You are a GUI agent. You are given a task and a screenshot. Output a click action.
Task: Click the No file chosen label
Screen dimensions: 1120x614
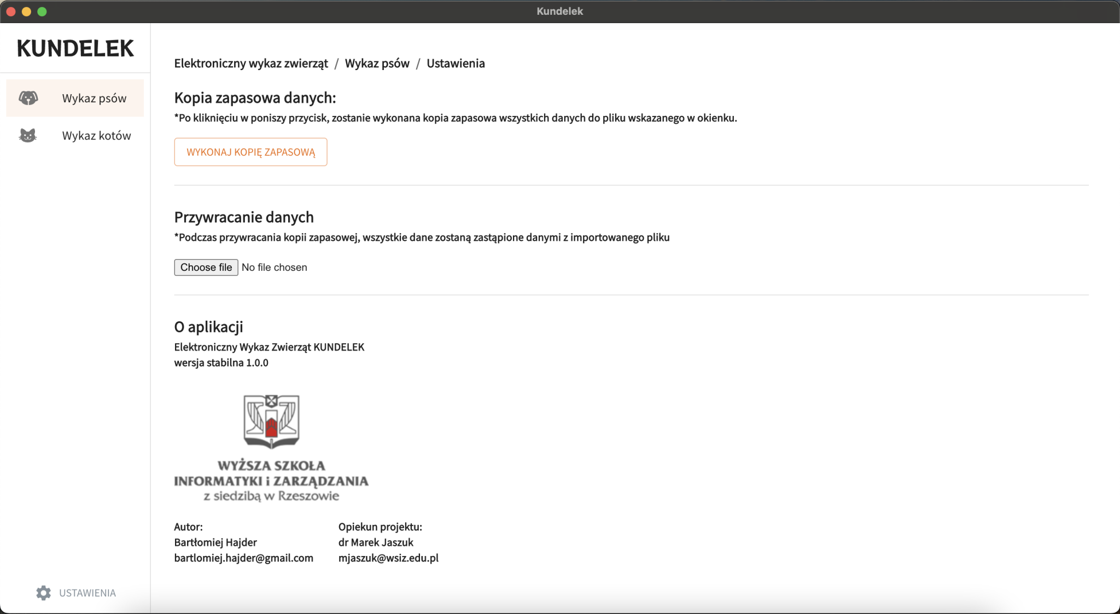pos(275,267)
